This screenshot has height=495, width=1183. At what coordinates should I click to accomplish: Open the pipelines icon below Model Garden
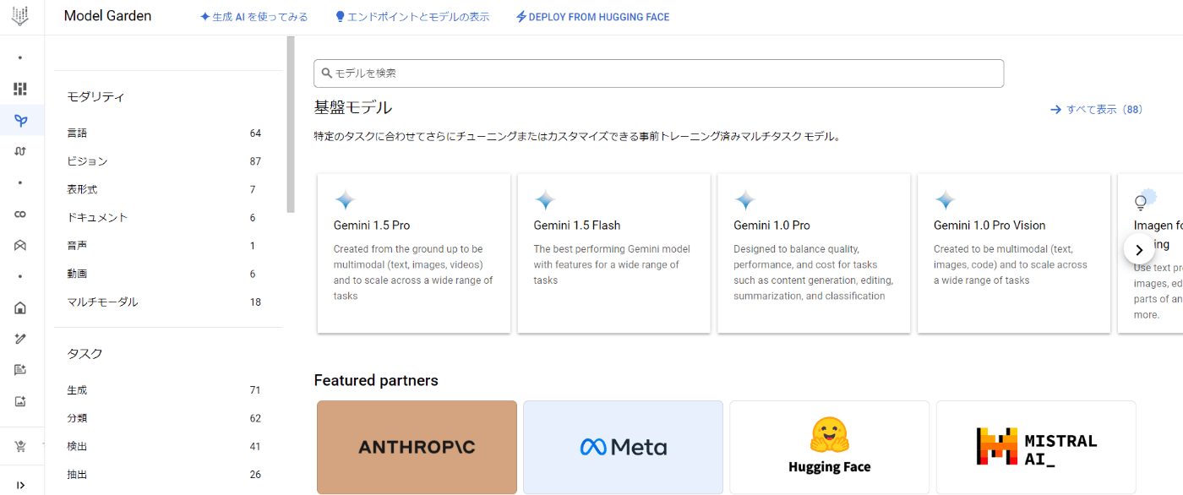[x=20, y=151]
